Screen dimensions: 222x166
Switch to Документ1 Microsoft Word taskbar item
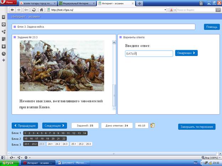point(73,163)
